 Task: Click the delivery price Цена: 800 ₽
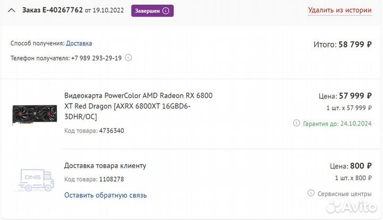pyautogui.click(x=351, y=166)
